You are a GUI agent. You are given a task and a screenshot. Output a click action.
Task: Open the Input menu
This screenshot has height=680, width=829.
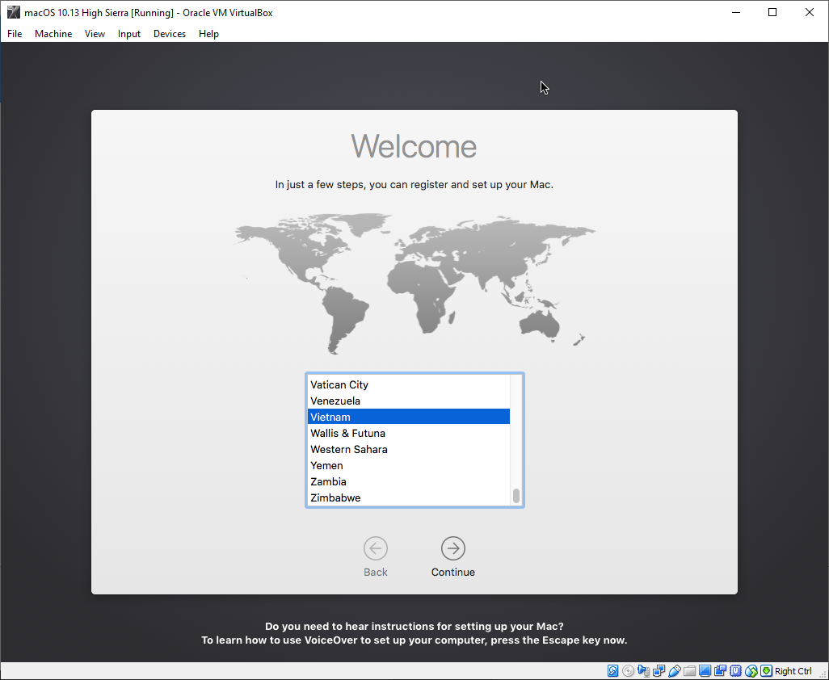point(128,34)
